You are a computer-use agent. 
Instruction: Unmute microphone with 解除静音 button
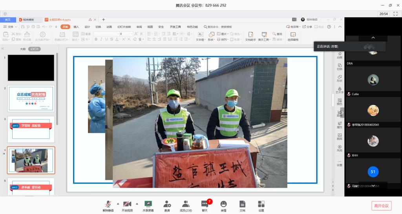coord(108,206)
